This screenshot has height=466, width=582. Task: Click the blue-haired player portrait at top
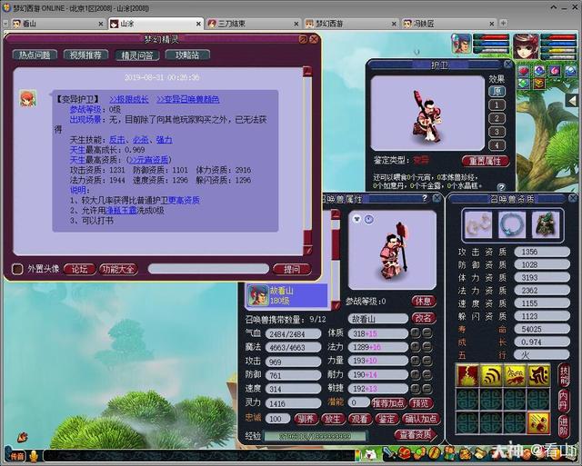[x=462, y=44]
